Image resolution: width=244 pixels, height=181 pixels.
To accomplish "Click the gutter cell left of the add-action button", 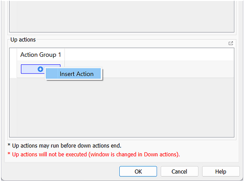I will click(x=13, y=69).
